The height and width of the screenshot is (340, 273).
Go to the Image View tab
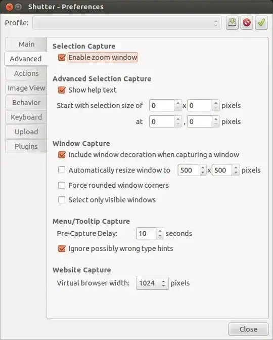tap(26, 88)
